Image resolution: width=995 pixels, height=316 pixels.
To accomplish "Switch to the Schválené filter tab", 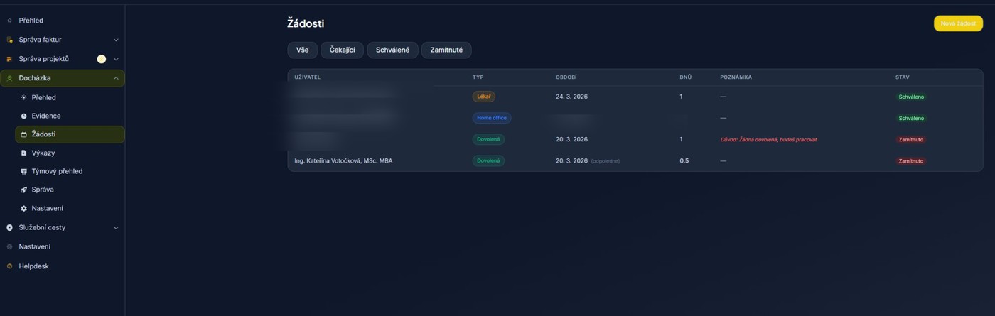I will tap(392, 50).
